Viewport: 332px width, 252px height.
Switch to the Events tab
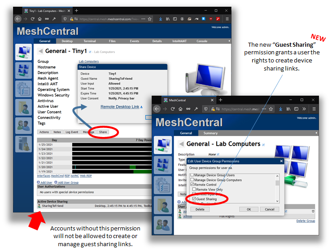click(x=135, y=41)
